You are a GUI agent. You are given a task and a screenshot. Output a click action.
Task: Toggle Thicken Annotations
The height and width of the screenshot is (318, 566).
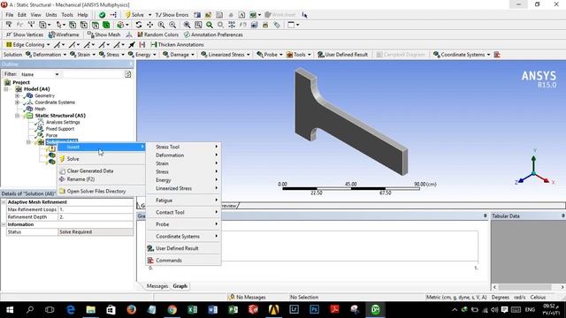(x=177, y=45)
